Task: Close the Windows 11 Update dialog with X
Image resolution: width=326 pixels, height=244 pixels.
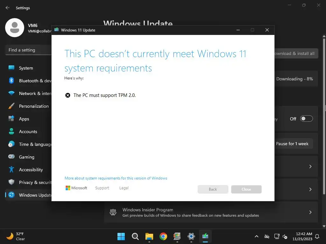Action: [x=267, y=30]
